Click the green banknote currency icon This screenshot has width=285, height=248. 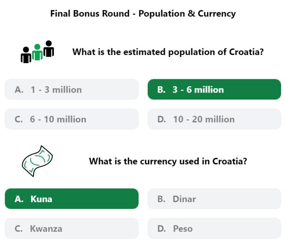click(x=37, y=161)
